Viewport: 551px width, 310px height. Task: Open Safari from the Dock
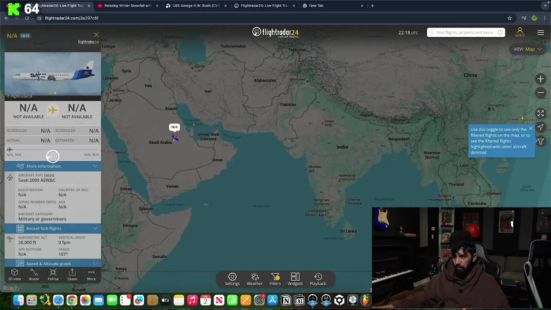[58, 301]
